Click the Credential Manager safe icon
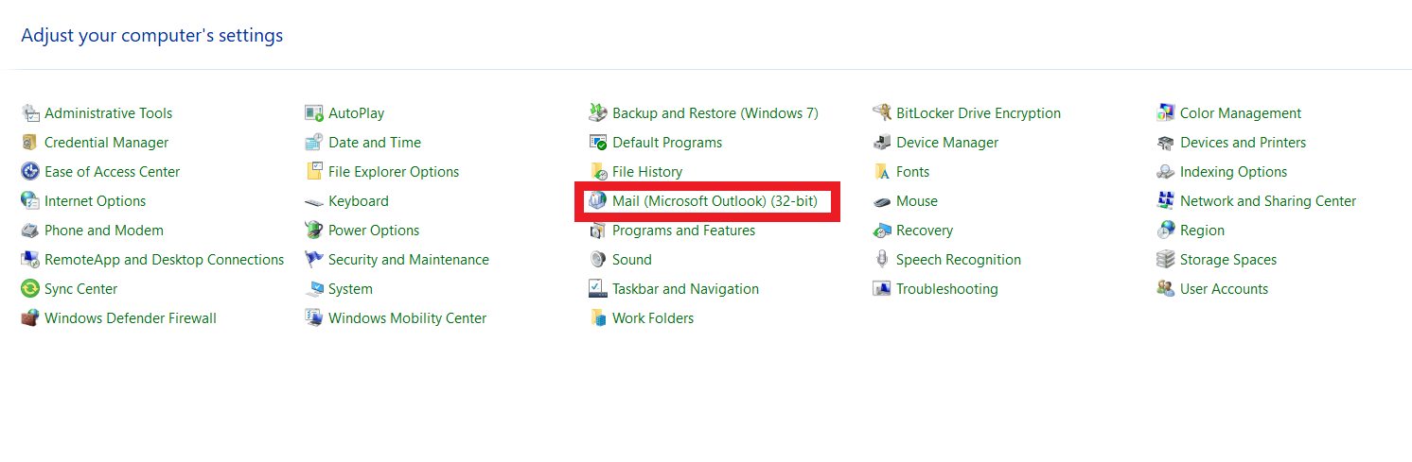The height and width of the screenshot is (462, 1412). (30, 143)
